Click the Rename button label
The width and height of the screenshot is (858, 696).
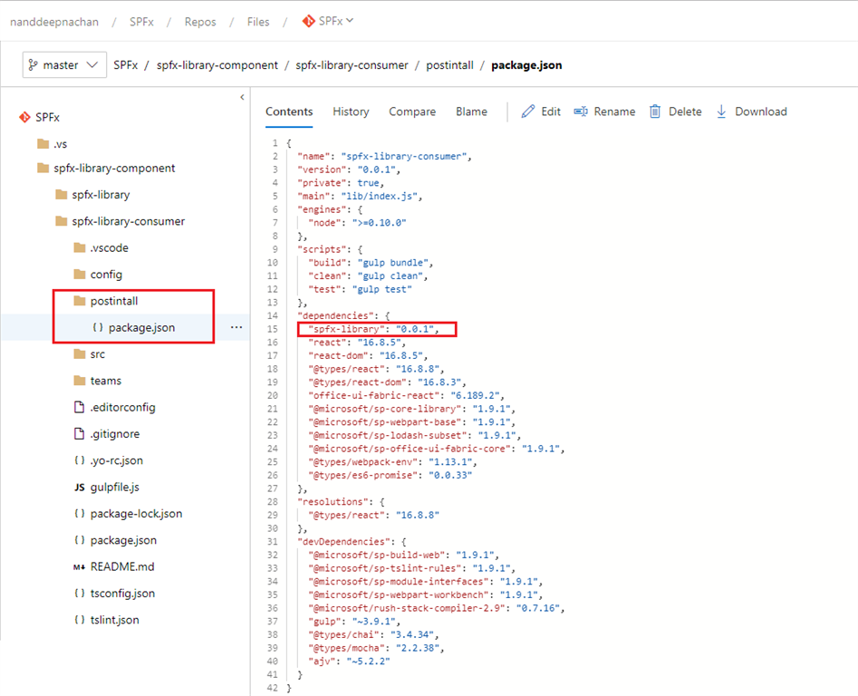pyautogui.click(x=614, y=111)
